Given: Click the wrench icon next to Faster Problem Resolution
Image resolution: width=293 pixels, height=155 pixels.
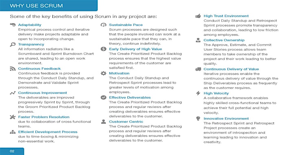Looking at the screenshot, I should (13, 117).
